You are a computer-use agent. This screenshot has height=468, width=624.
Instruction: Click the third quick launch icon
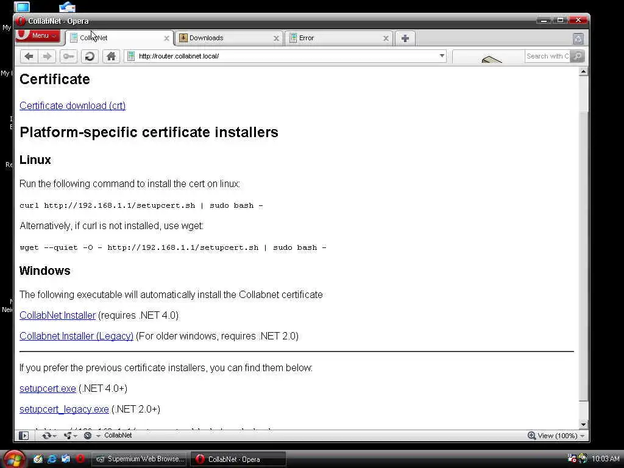tap(66, 459)
